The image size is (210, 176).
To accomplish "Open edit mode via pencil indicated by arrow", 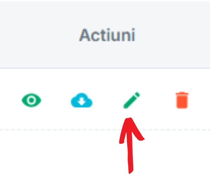I will (x=132, y=100).
